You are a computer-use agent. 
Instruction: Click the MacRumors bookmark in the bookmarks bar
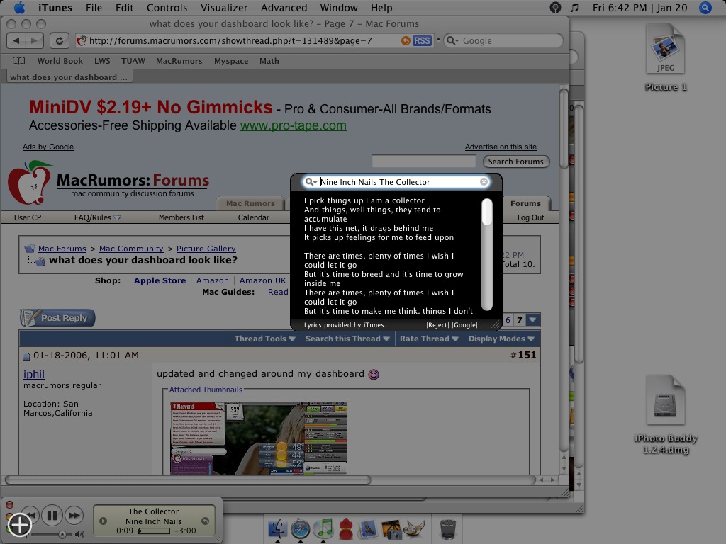[x=179, y=61]
